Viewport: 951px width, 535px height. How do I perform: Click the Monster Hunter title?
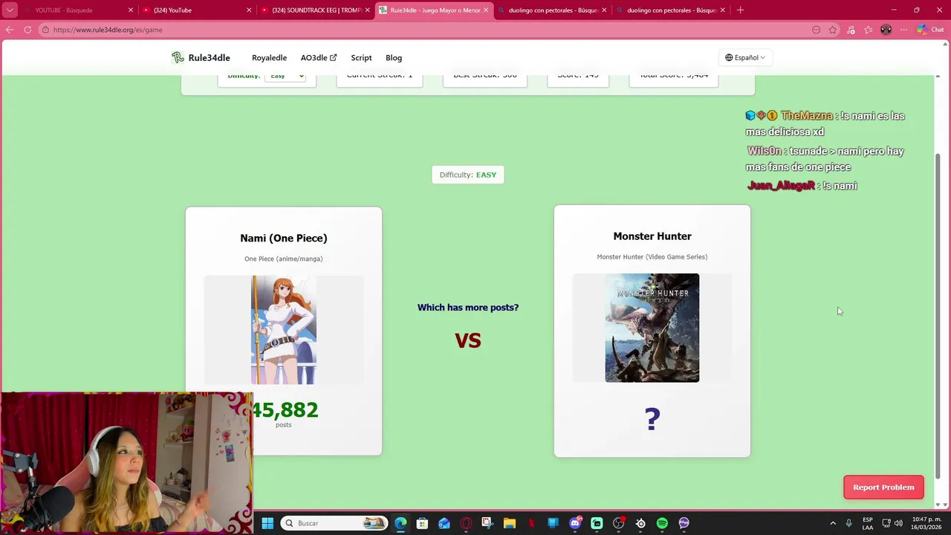652,236
